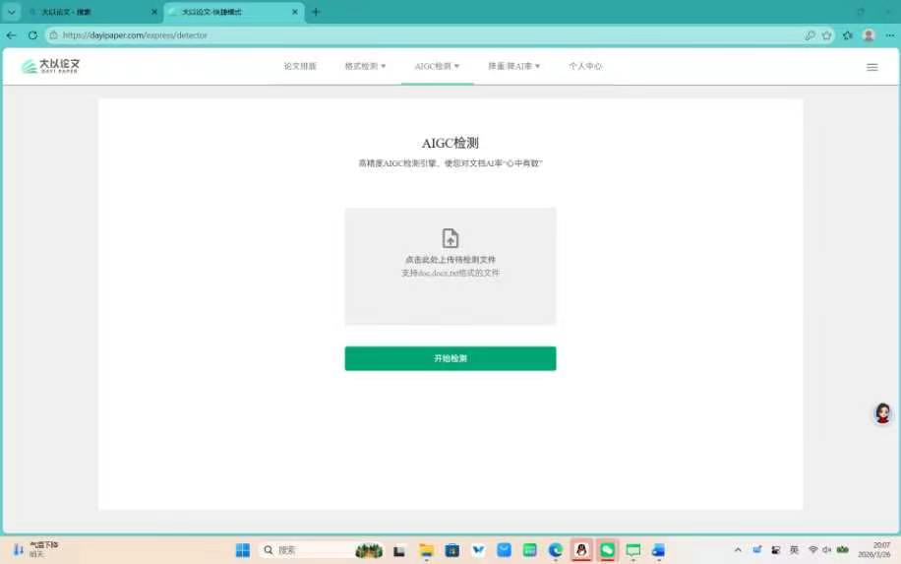Image resolution: width=901 pixels, height=564 pixels.
Task: Click the dayipaper.com address bar
Action: point(393,34)
